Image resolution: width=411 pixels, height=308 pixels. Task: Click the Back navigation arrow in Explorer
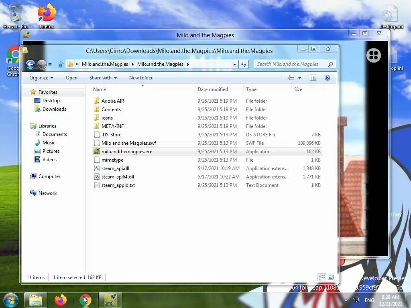tap(31, 64)
